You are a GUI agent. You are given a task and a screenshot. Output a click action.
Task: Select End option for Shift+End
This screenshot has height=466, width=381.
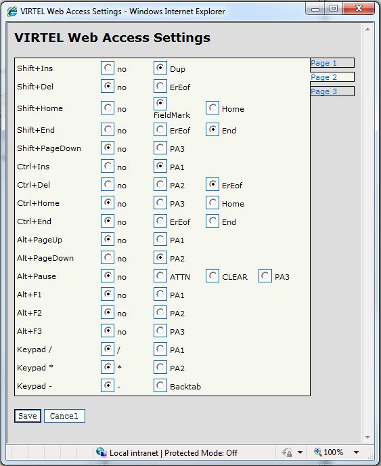coord(212,129)
